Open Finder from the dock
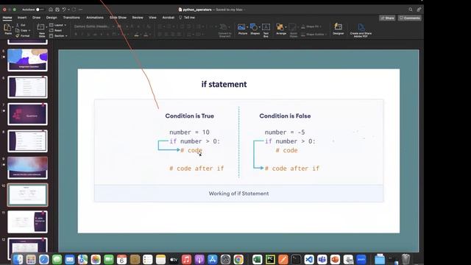The height and width of the screenshot is (265, 471). pyautogui.click(x=18, y=259)
